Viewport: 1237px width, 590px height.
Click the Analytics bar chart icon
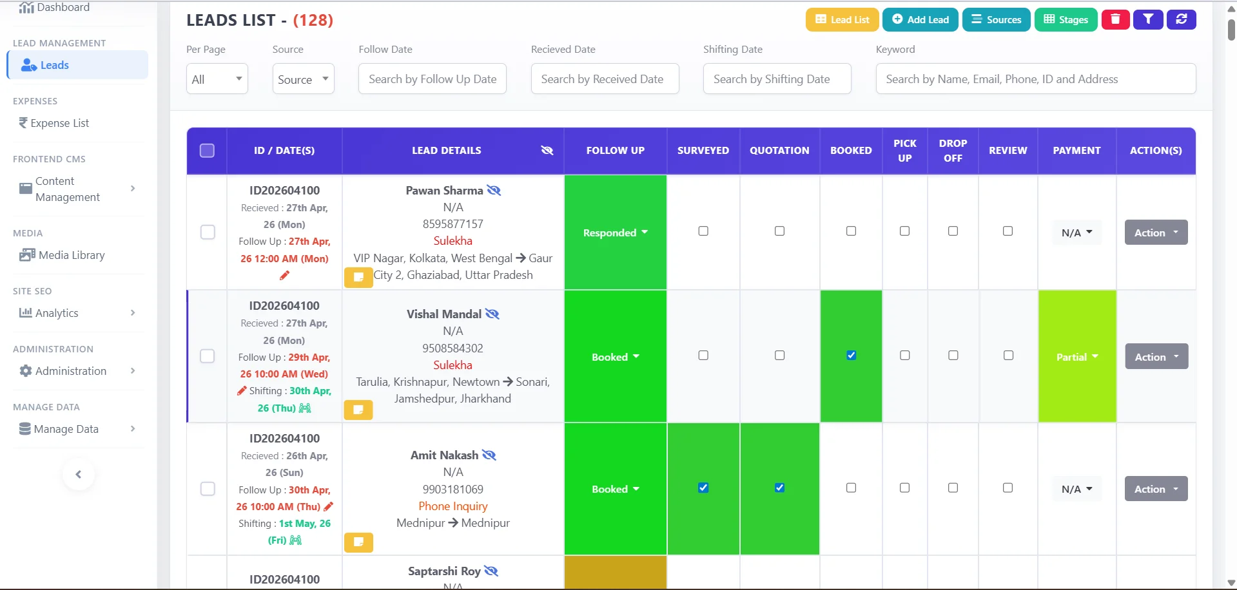(x=26, y=313)
